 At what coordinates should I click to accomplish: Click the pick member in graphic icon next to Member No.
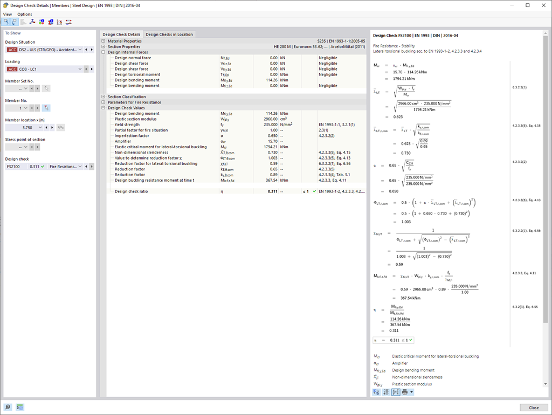46,108
